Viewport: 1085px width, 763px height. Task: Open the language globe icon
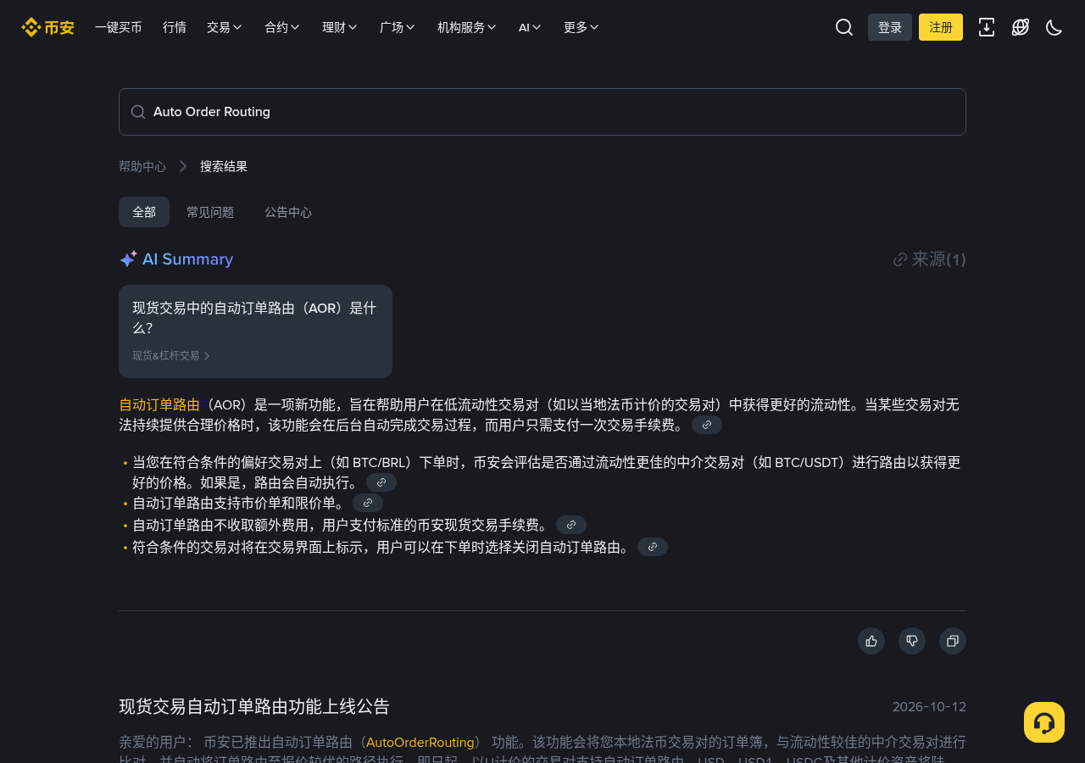click(x=1021, y=27)
